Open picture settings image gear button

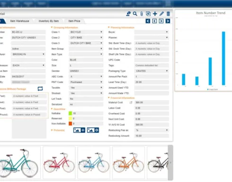tap(93, 130)
